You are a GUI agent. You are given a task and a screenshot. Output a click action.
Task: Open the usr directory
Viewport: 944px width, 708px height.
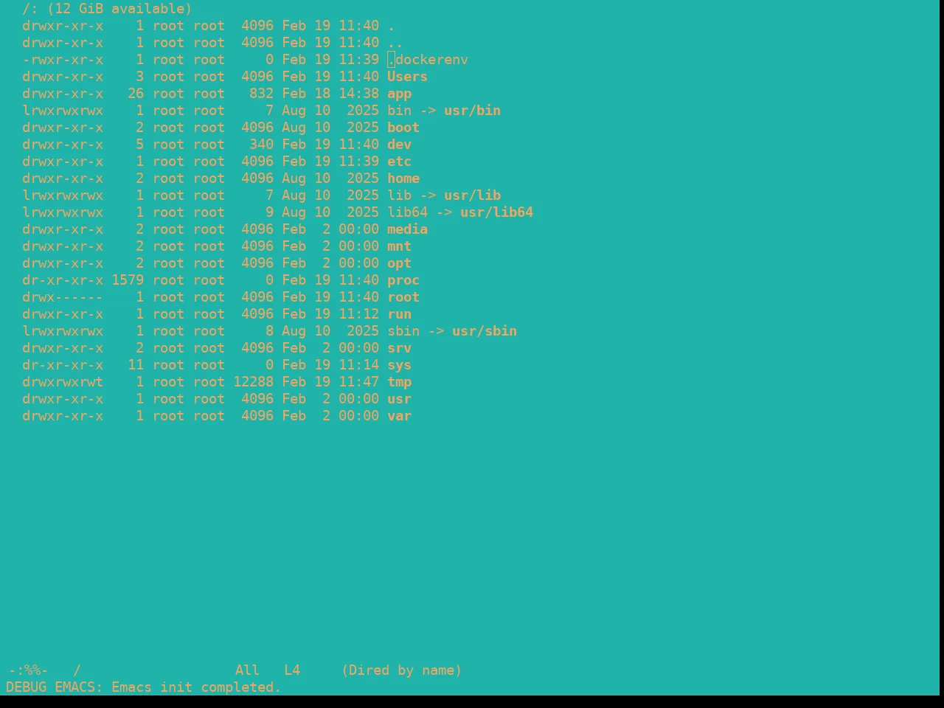pyautogui.click(x=399, y=399)
